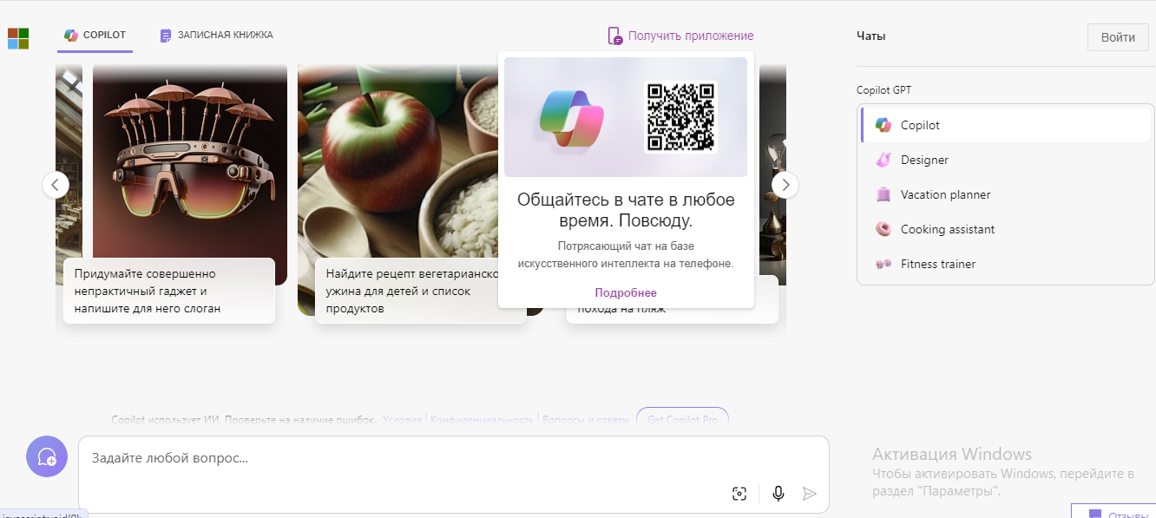Click the Чаты heading text

[x=871, y=36]
